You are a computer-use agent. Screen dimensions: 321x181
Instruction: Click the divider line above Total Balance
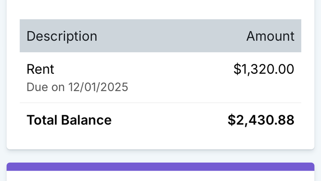160,103
